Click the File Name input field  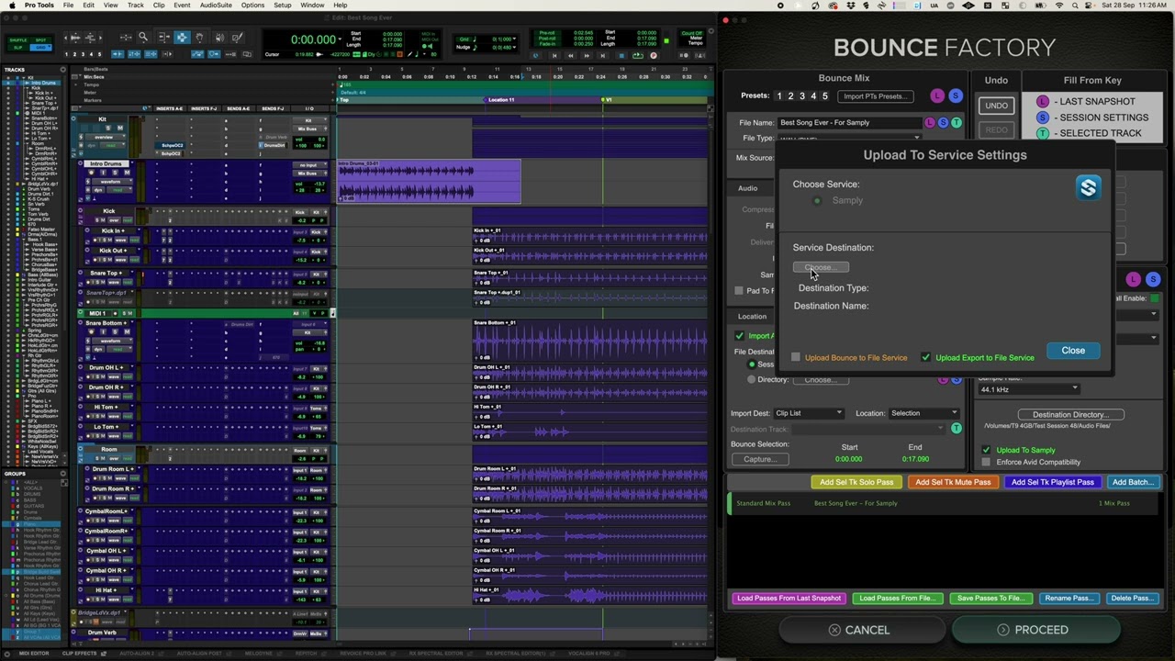pyautogui.click(x=850, y=122)
